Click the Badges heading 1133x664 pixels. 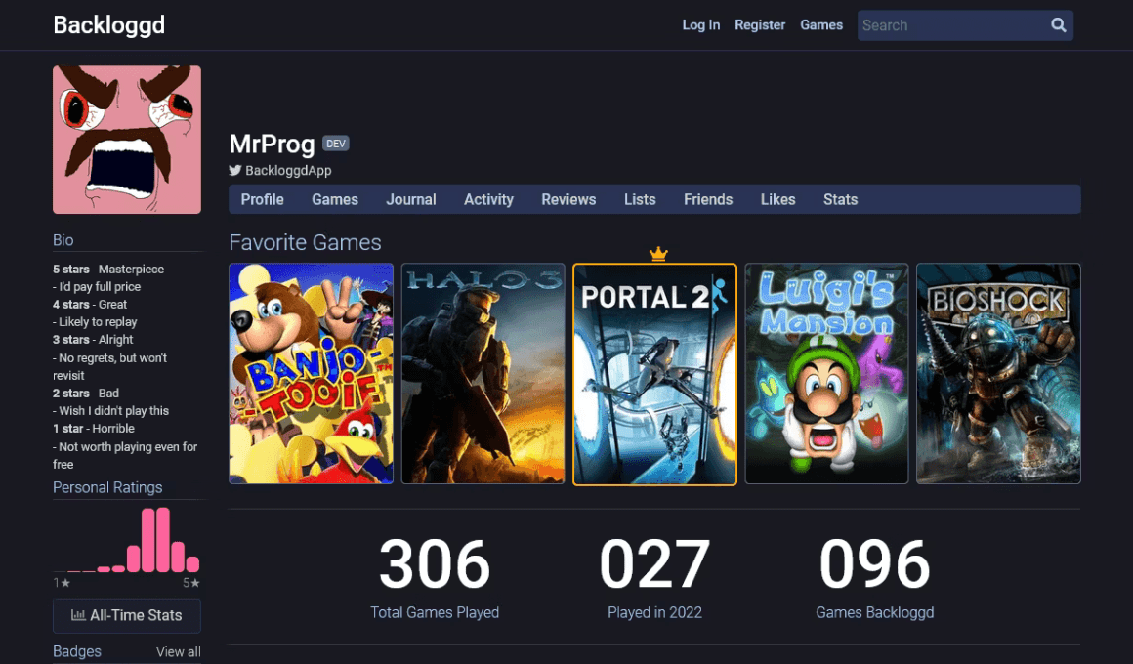[x=76, y=651]
